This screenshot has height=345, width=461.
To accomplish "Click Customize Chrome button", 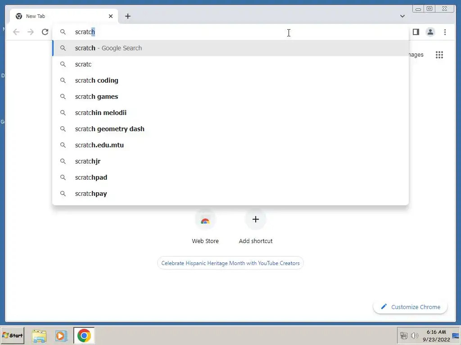I will click(411, 307).
